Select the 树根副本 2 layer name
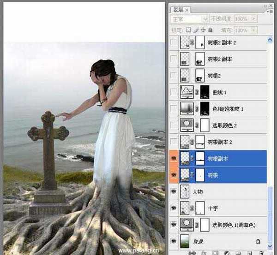 (x=220, y=142)
